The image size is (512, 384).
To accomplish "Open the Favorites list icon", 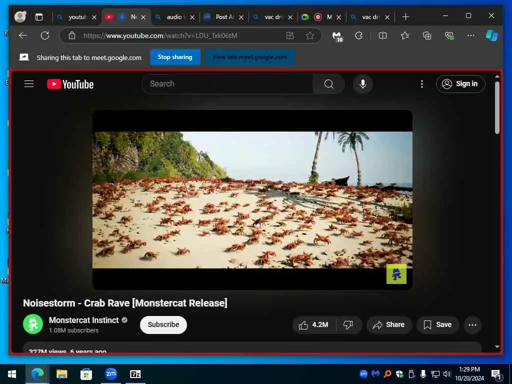I will coord(405,35).
